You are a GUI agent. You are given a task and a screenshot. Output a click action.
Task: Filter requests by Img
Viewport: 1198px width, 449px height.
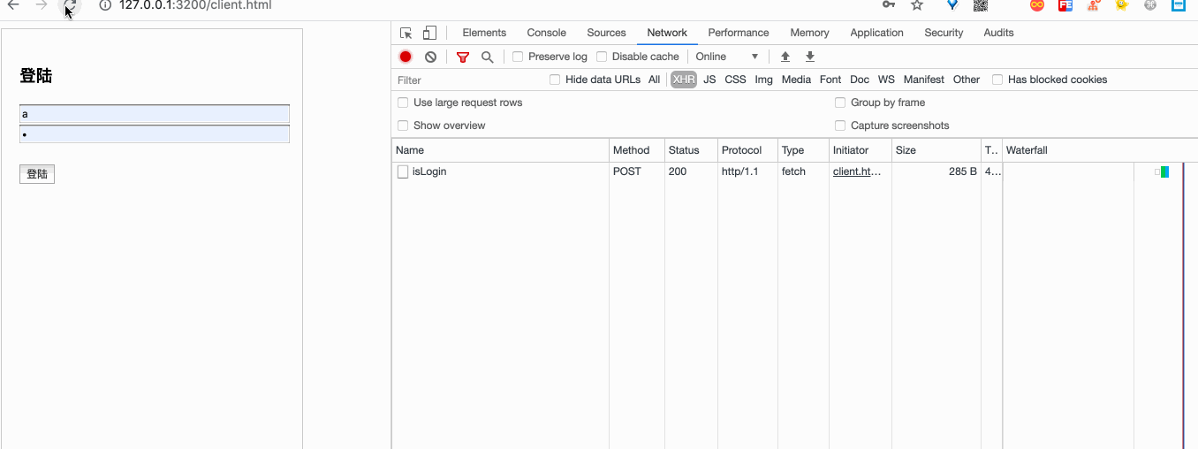763,80
